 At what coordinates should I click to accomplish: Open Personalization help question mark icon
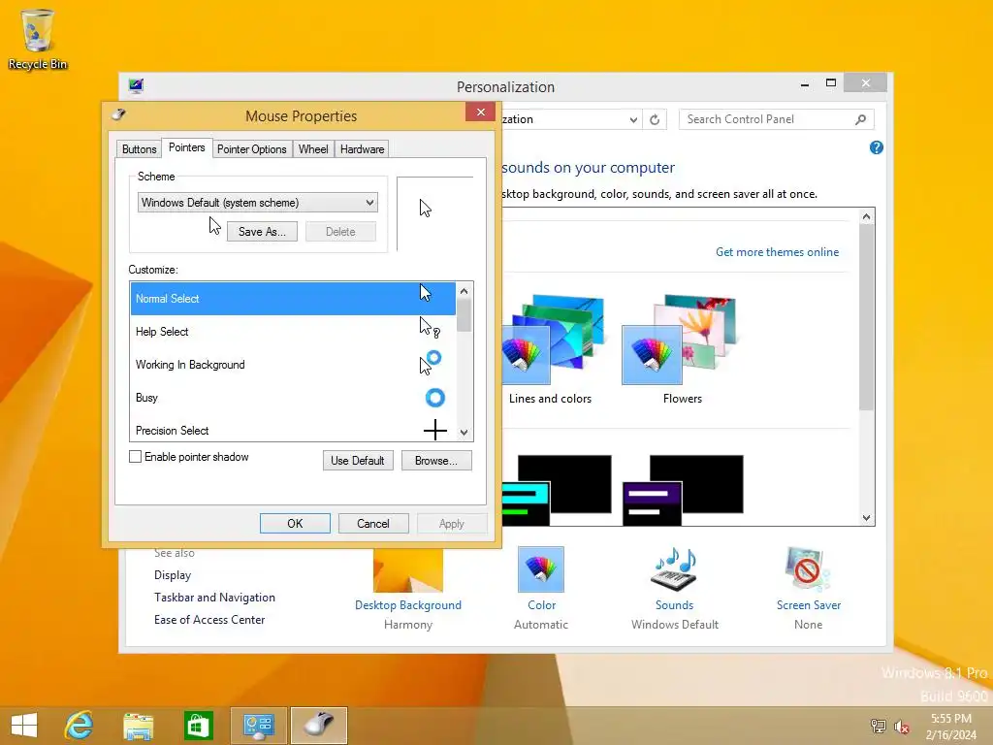coord(876,147)
